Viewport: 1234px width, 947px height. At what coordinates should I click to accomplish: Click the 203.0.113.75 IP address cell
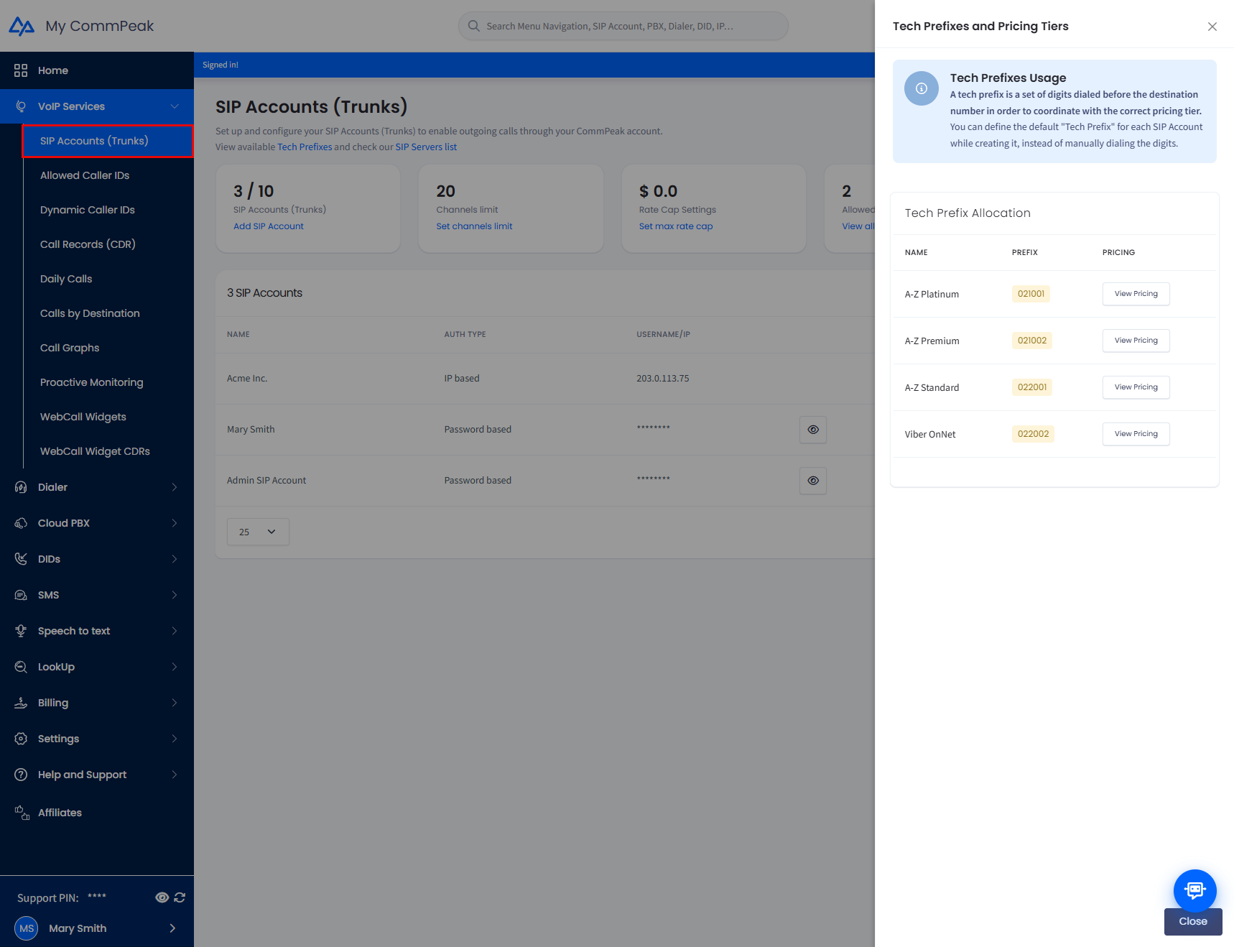pyautogui.click(x=662, y=379)
